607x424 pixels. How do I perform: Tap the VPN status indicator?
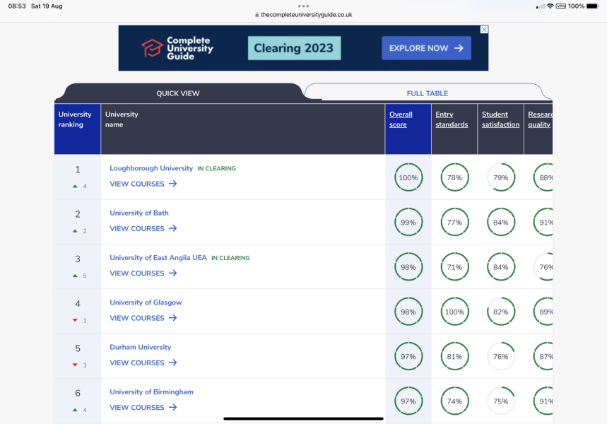tap(561, 6)
